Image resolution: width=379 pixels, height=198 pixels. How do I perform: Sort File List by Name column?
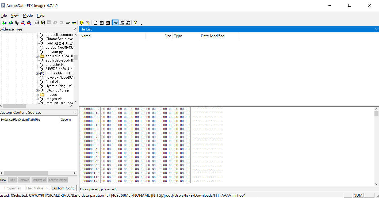tap(112, 36)
